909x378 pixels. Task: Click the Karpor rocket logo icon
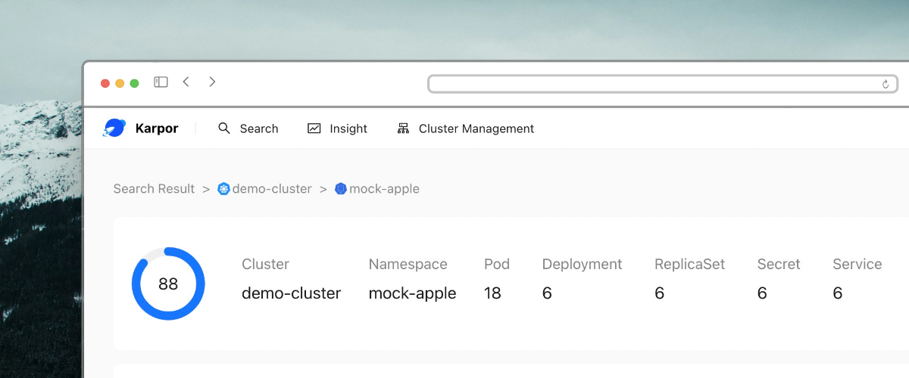coord(114,129)
